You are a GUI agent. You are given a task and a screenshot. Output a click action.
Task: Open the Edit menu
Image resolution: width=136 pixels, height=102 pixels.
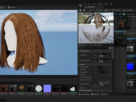pos(89,4)
